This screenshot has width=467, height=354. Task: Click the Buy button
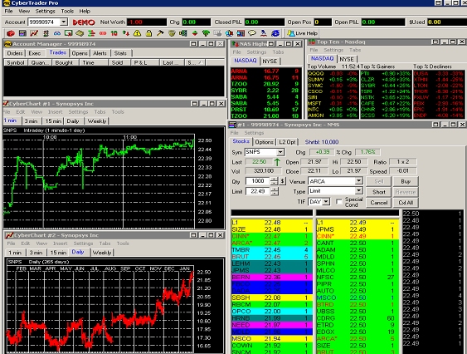pyautogui.click(x=406, y=181)
